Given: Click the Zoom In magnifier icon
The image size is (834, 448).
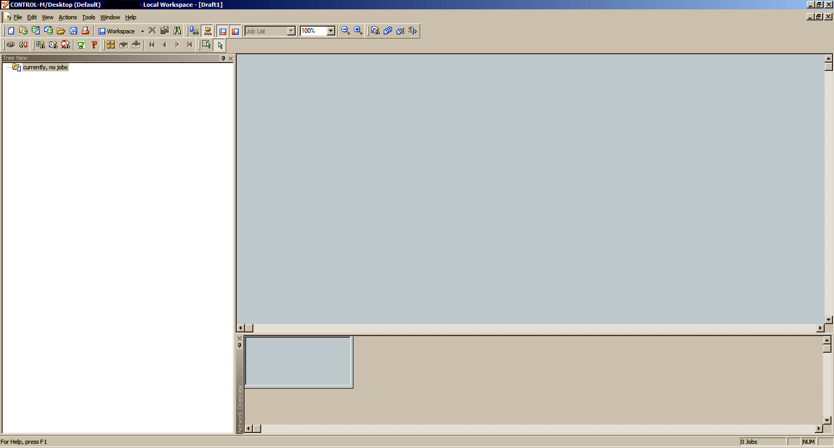Looking at the screenshot, I should click(x=358, y=31).
